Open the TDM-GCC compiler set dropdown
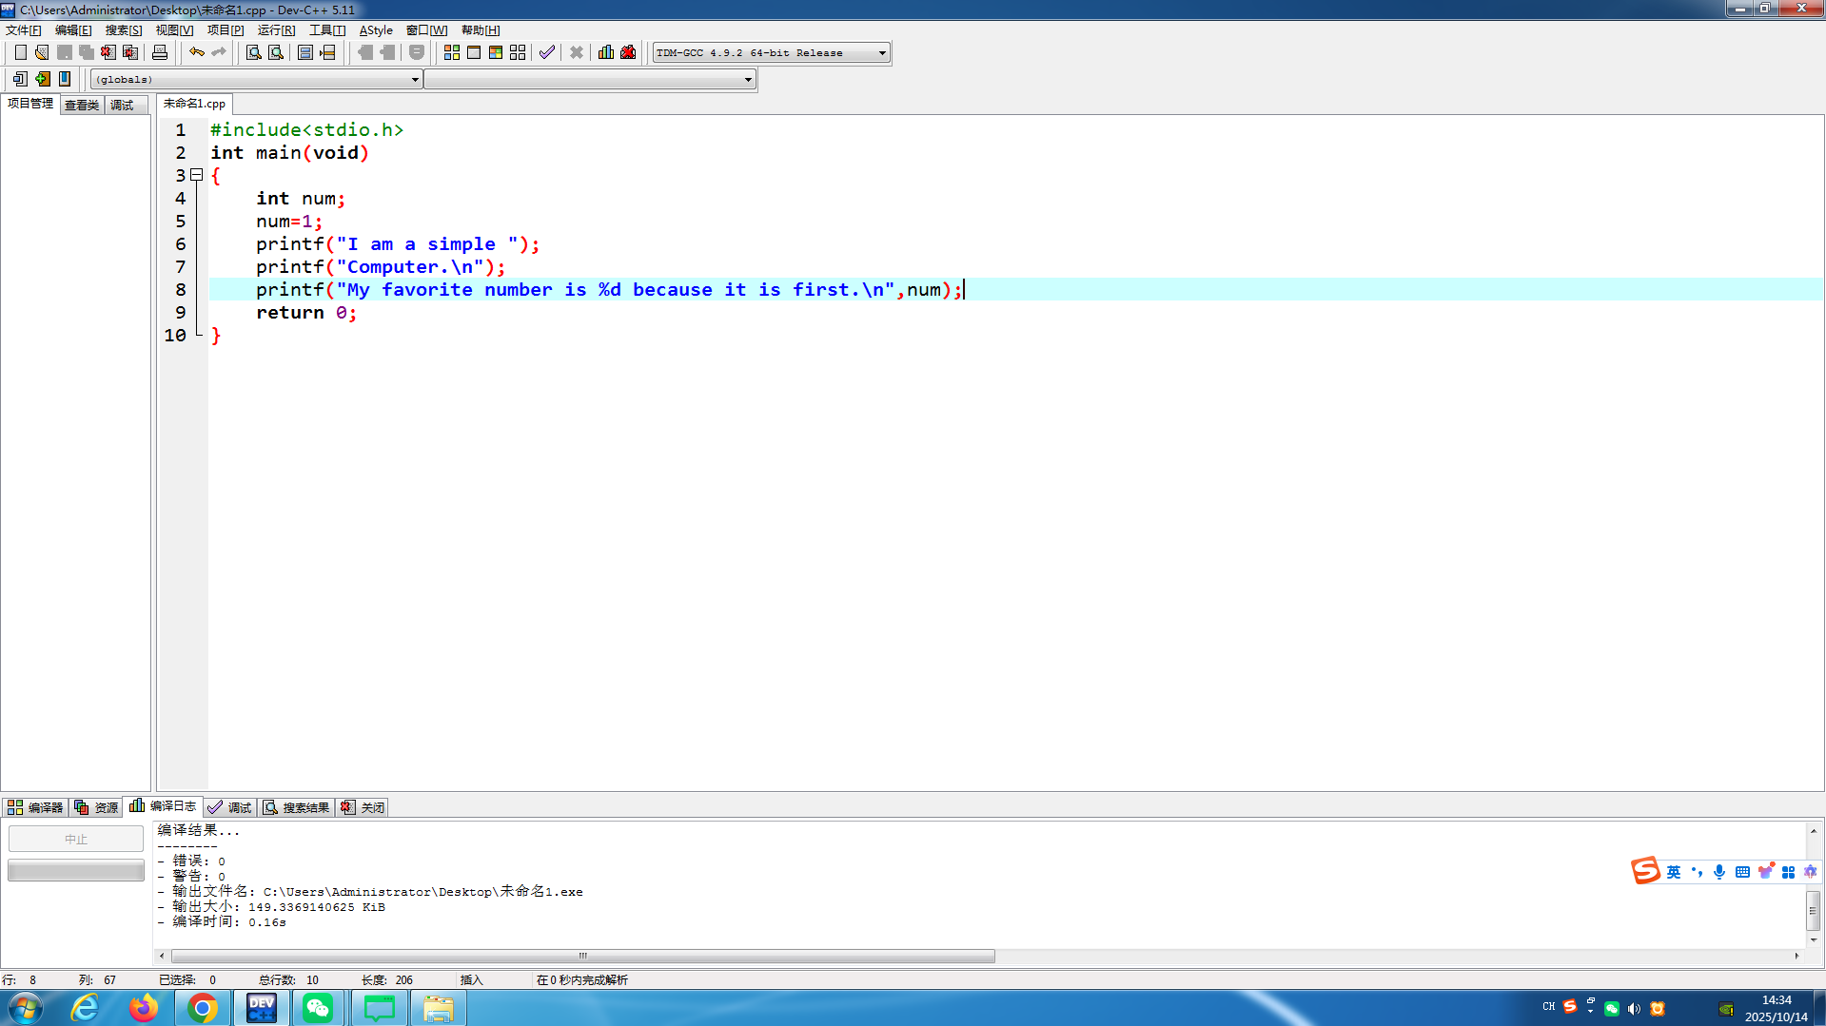1826x1026 pixels. [x=772, y=52]
